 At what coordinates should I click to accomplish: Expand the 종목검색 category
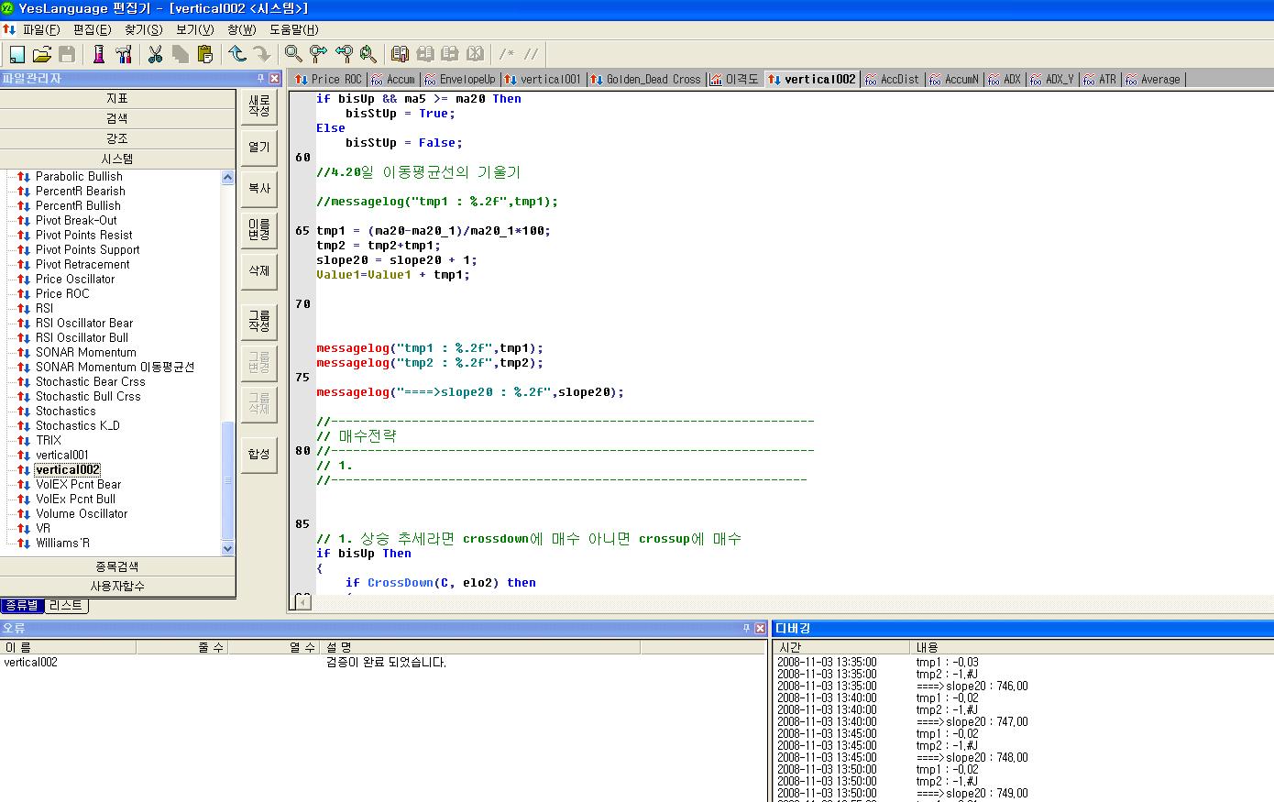tap(117, 566)
